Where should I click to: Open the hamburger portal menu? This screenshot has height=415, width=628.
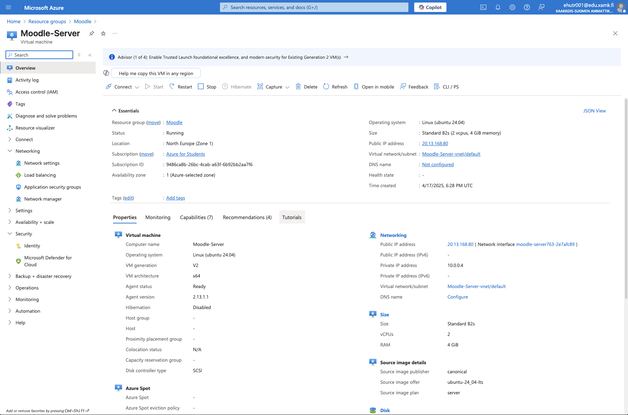click(9, 7)
